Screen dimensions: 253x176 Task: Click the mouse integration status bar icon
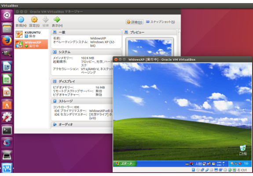[230, 170]
